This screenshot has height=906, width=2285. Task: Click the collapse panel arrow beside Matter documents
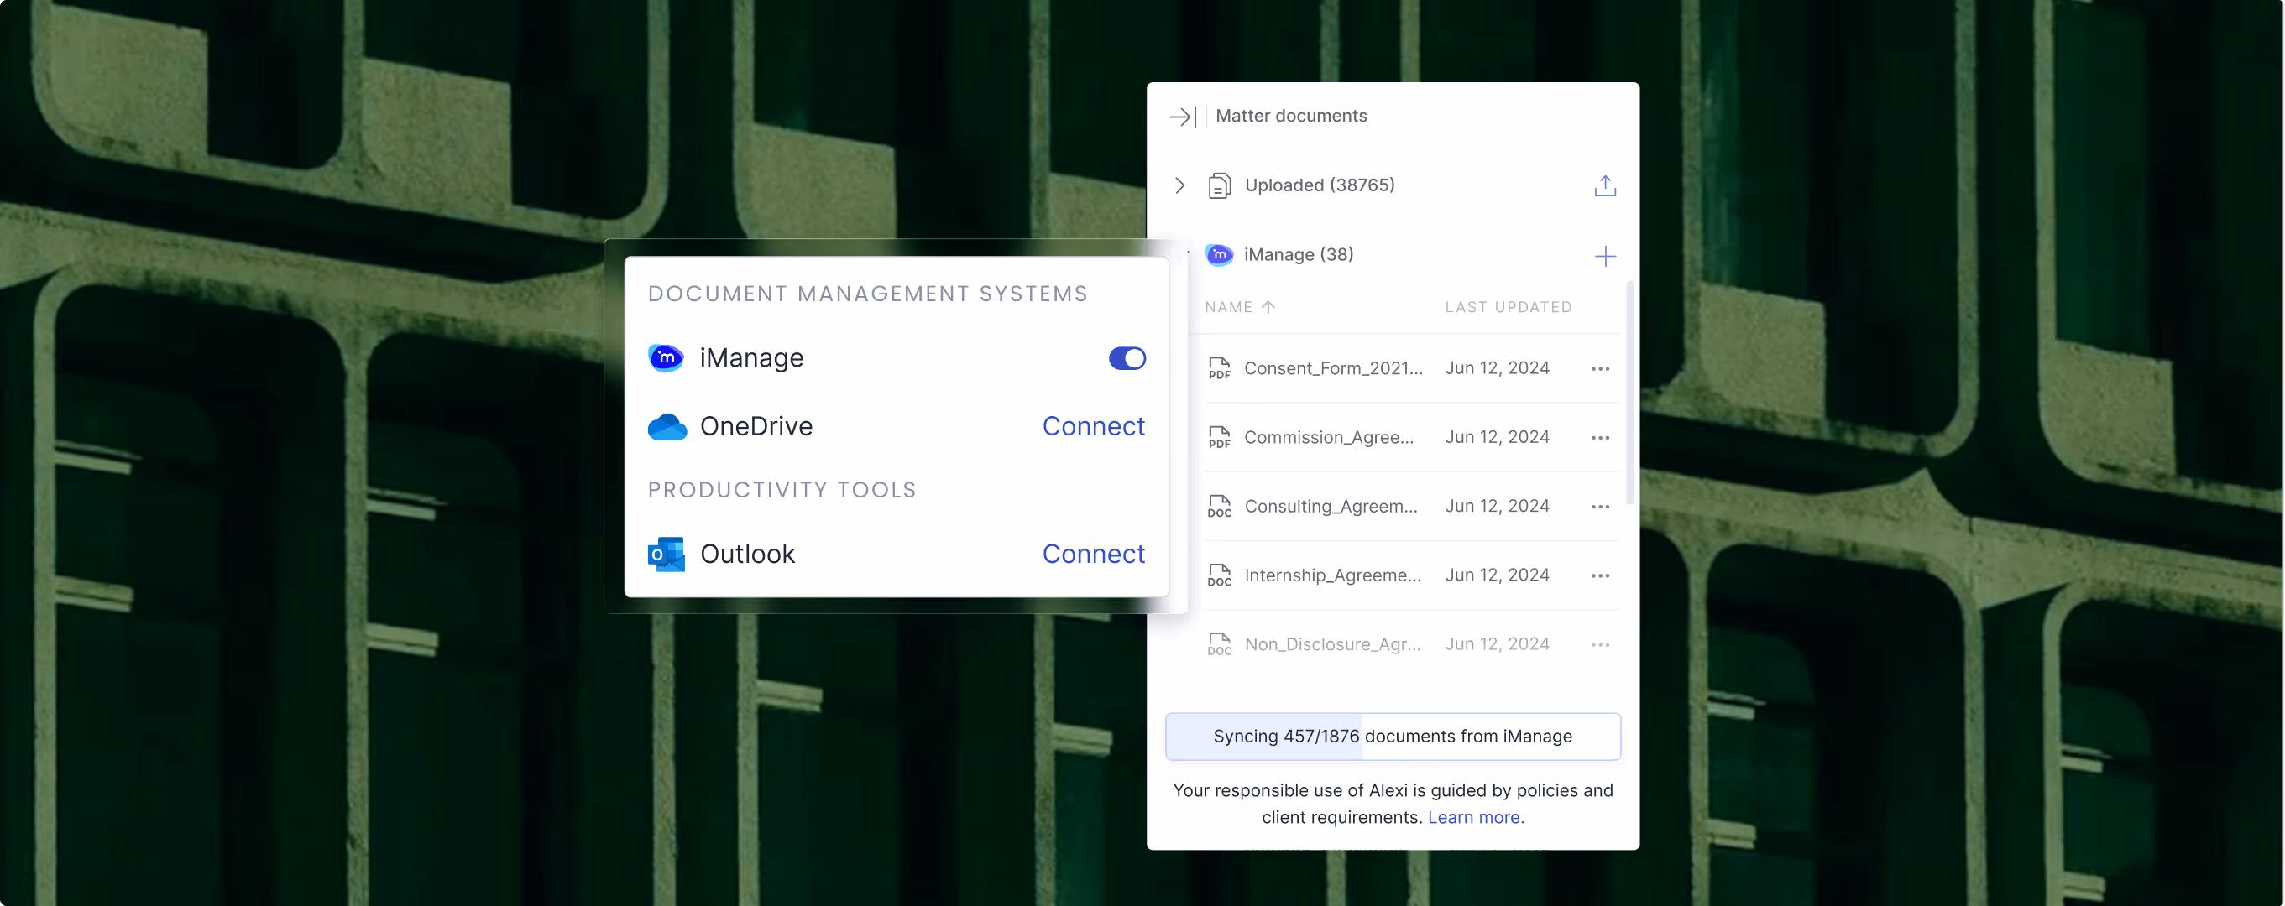1183,115
